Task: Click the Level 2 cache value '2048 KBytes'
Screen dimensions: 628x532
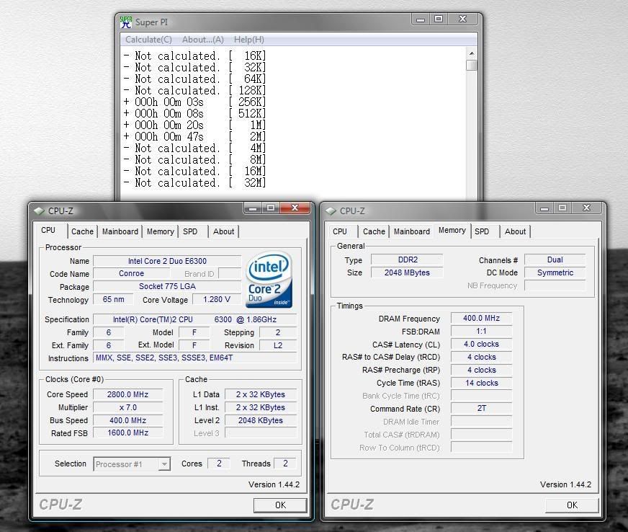Action: tap(261, 420)
